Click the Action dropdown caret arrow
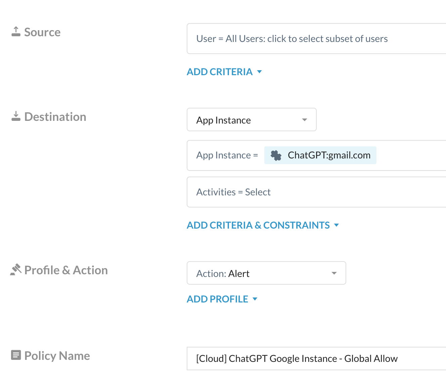The image size is (446, 380). pyautogui.click(x=334, y=273)
